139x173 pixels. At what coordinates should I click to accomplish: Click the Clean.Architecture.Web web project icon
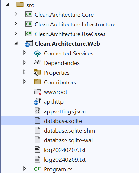(x=29, y=43)
